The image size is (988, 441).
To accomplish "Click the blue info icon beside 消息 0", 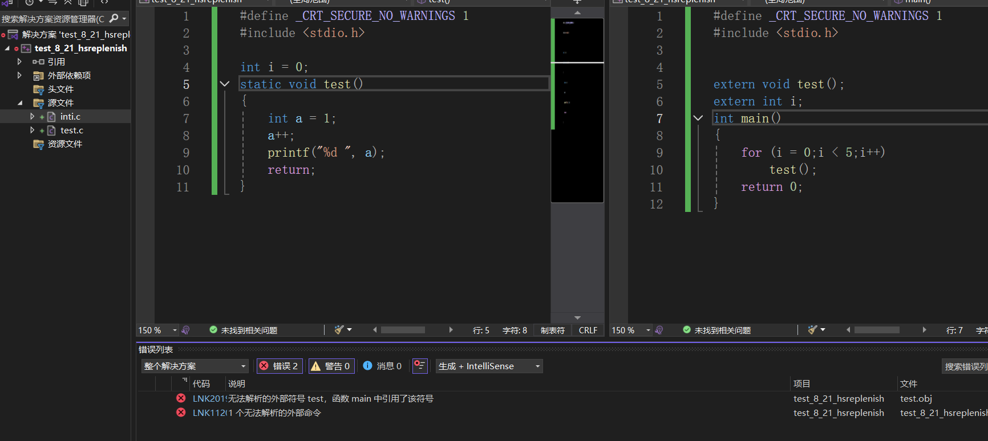I will point(367,366).
